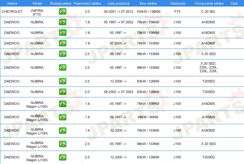
Task: Select the A16DMS cell in the 07.2000 row
Action: (208, 43)
